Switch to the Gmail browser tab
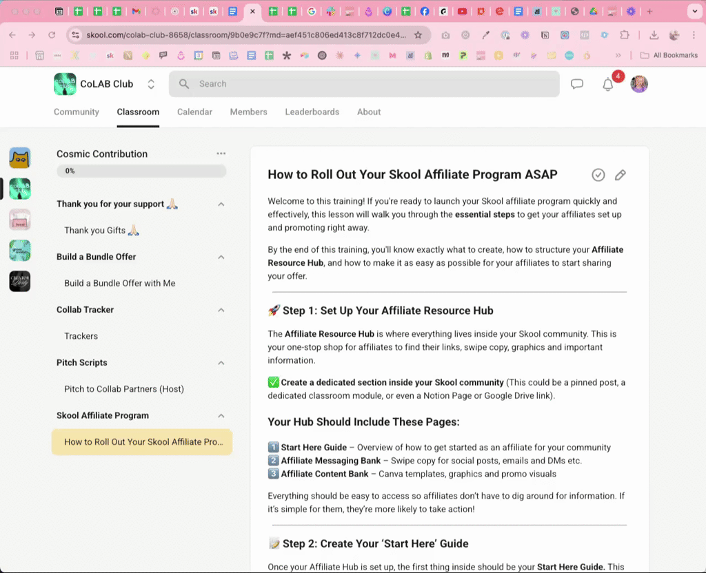Screen dimensions: 706x573 coord(136,12)
